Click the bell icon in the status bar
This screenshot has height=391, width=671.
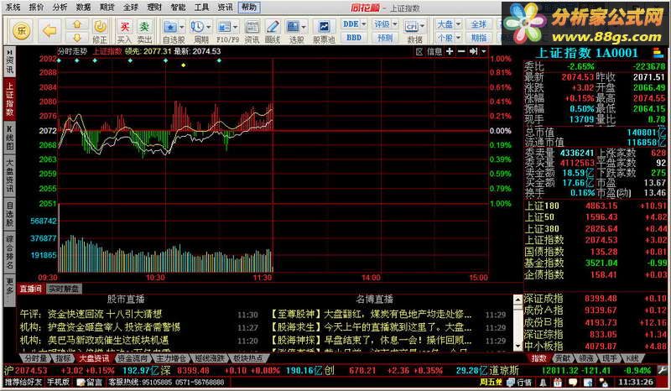543,382
